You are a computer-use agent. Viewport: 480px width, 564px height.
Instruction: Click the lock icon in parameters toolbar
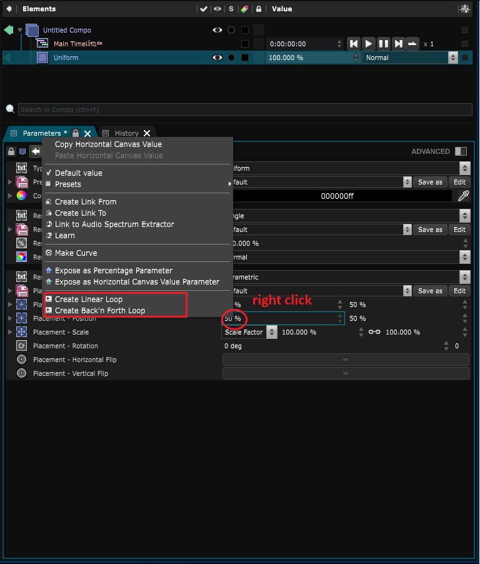[x=10, y=151]
